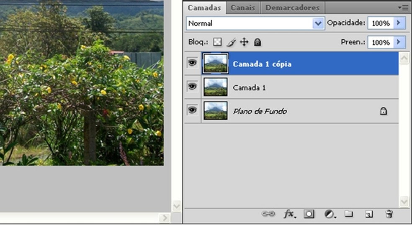The image size is (412, 225).
Task: Click the lock icon on Plano de Fundo
Action: click(384, 111)
